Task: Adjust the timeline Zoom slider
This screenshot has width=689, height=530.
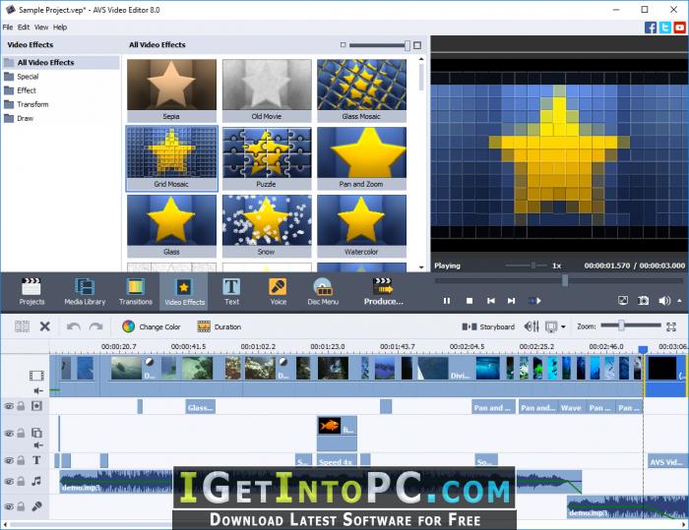Action: [621, 325]
